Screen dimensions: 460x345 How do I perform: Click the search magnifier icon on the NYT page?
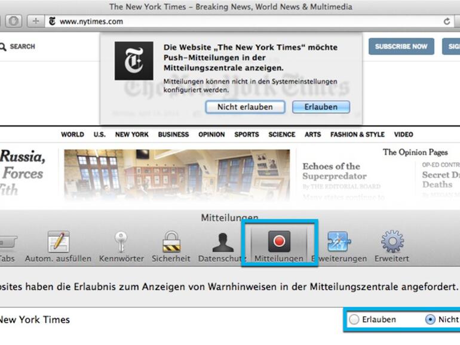pyautogui.click(x=3, y=47)
